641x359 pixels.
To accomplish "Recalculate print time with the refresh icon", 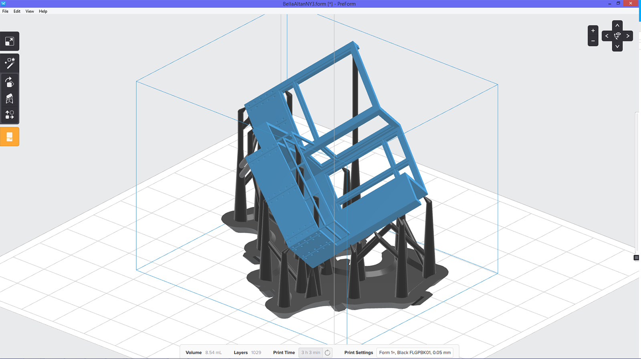I will point(328,353).
